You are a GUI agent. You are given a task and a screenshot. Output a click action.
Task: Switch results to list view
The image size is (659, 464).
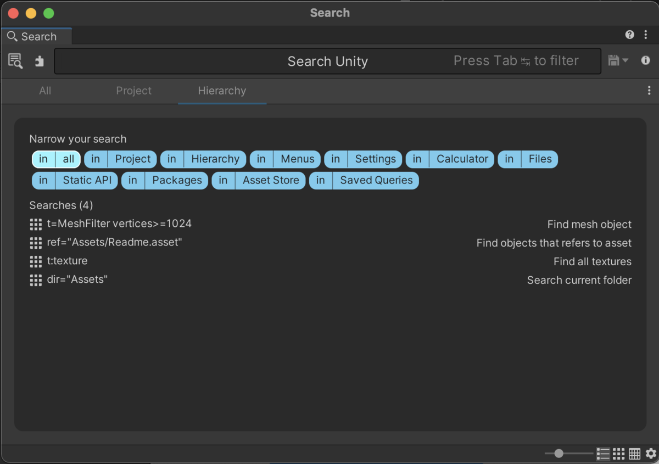(x=603, y=454)
